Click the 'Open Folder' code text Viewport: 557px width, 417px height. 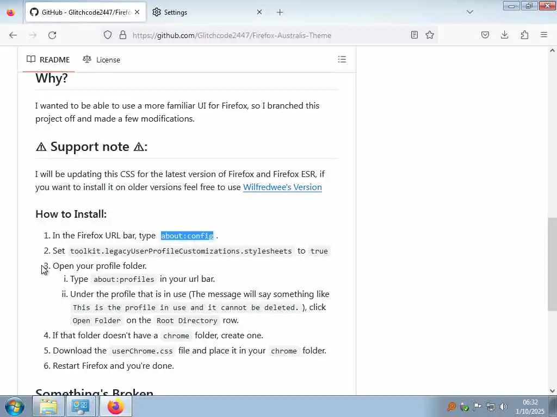click(x=97, y=320)
